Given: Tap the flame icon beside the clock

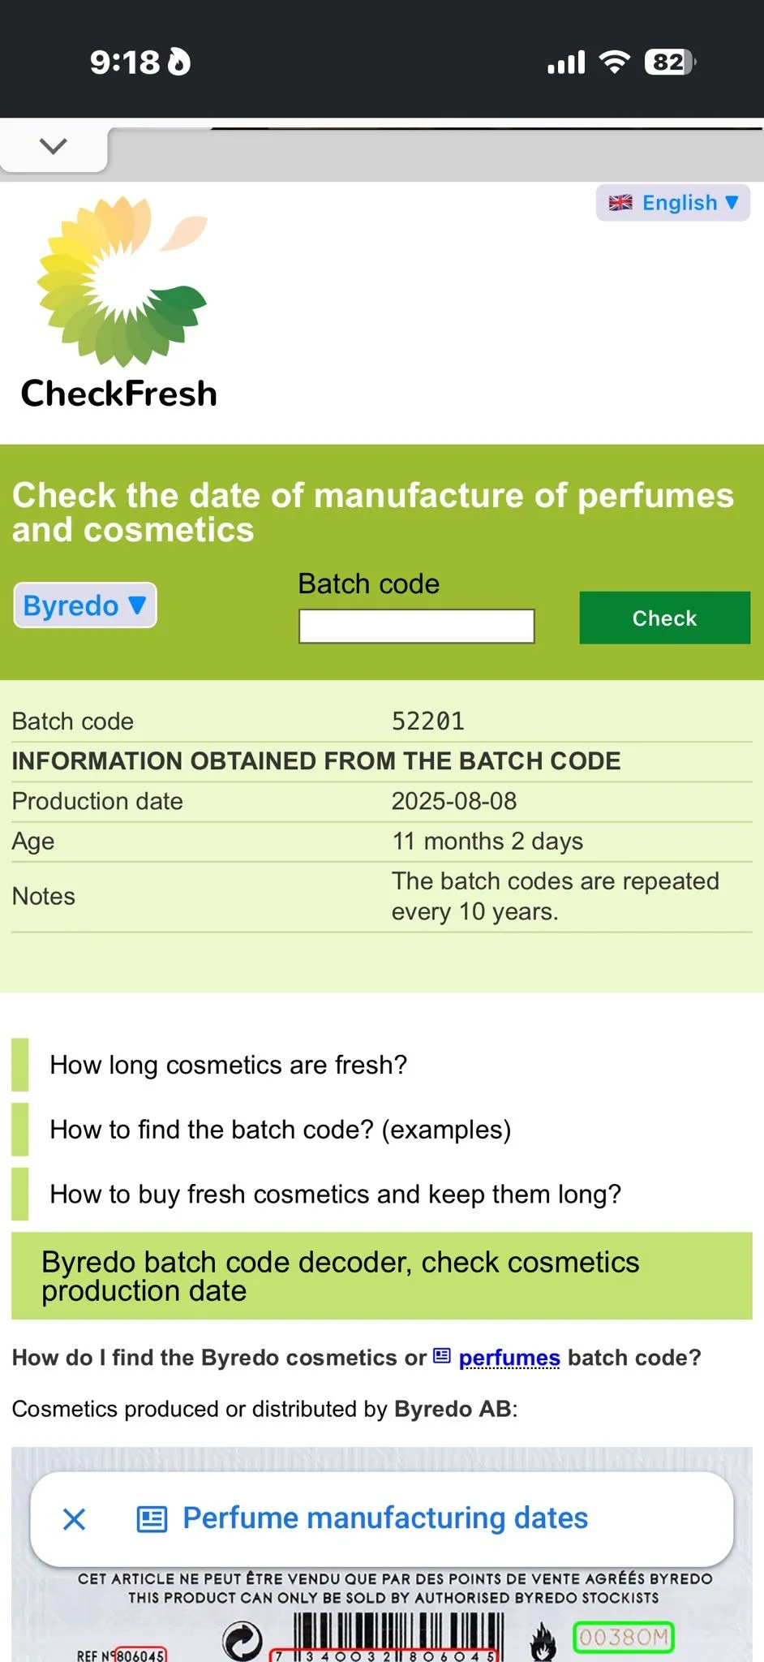Looking at the screenshot, I should click(179, 62).
